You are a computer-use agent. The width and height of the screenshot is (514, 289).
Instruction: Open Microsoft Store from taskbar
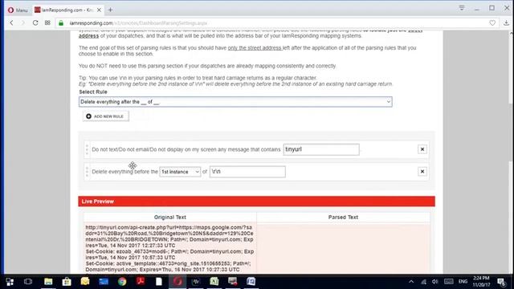click(x=67, y=282)
